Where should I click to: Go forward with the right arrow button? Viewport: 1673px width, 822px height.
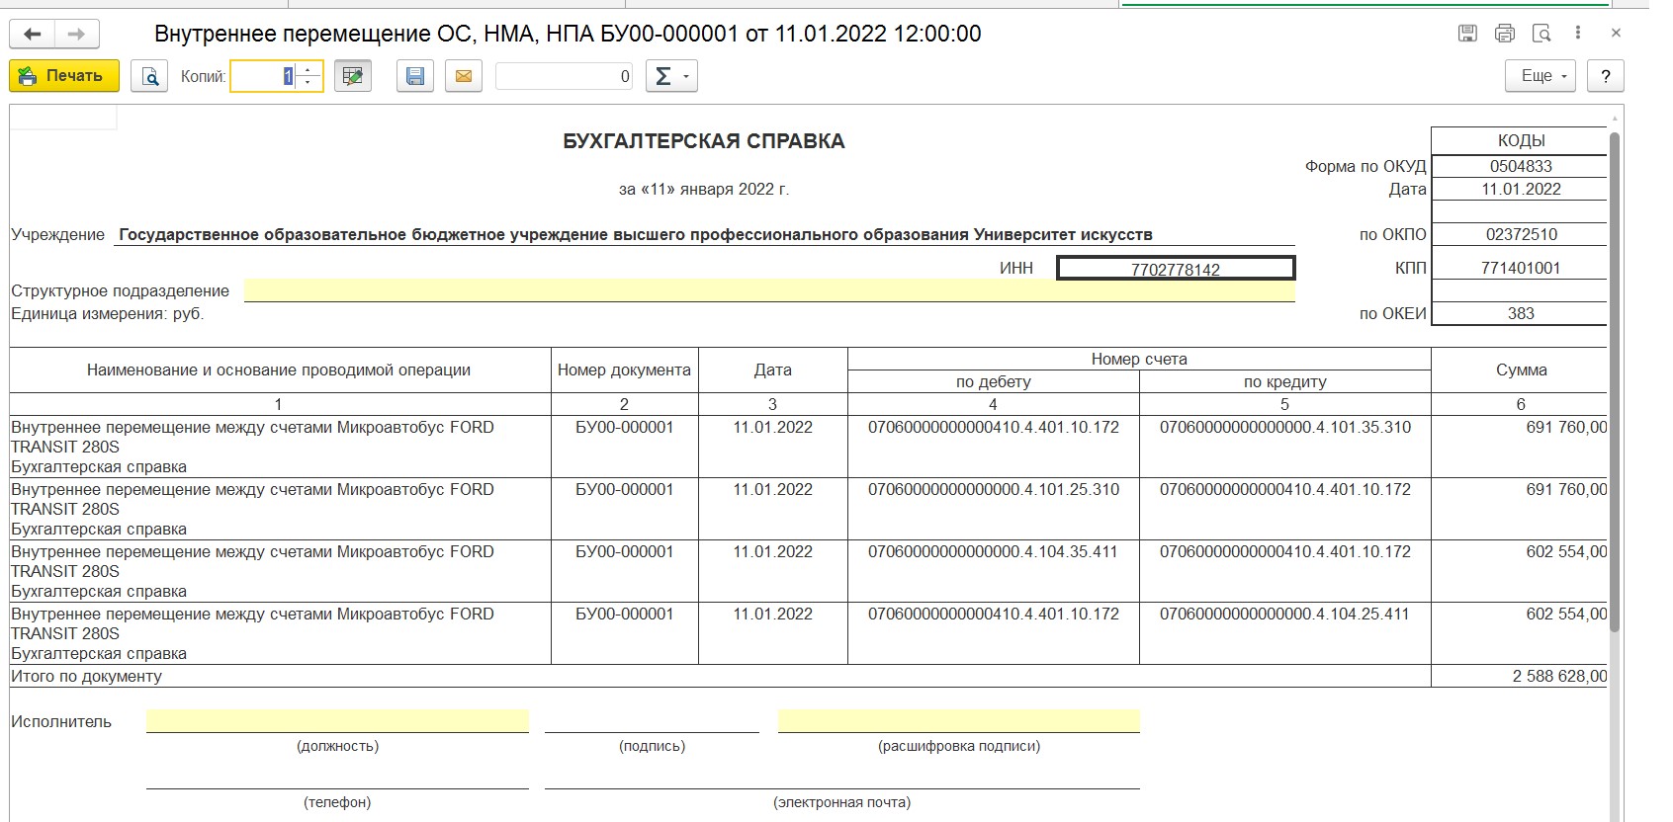pos(76,34)
